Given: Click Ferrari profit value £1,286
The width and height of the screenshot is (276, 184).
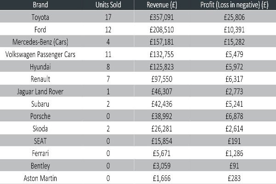Looking at the screenshot, I should (x=234, y=153).
